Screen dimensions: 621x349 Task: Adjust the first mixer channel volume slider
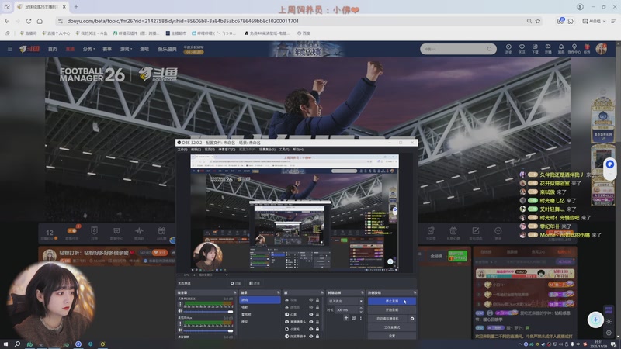(x=208, y=312)
